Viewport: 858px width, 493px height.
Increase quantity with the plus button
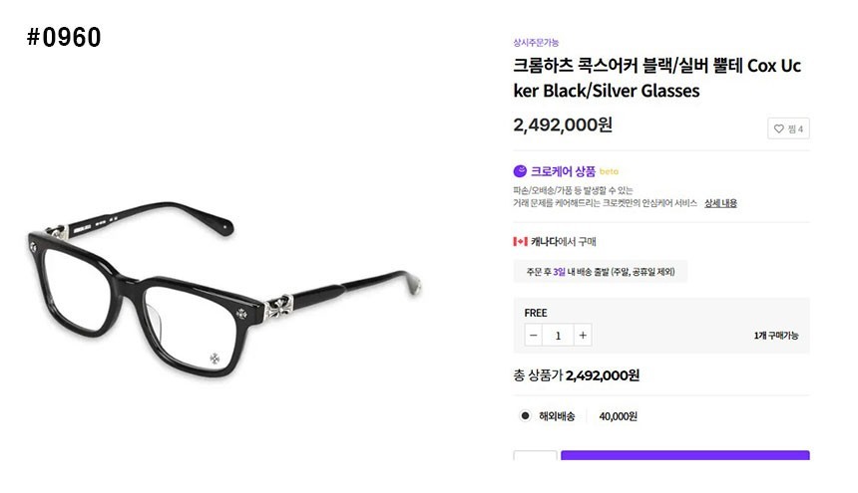point(583,336)
